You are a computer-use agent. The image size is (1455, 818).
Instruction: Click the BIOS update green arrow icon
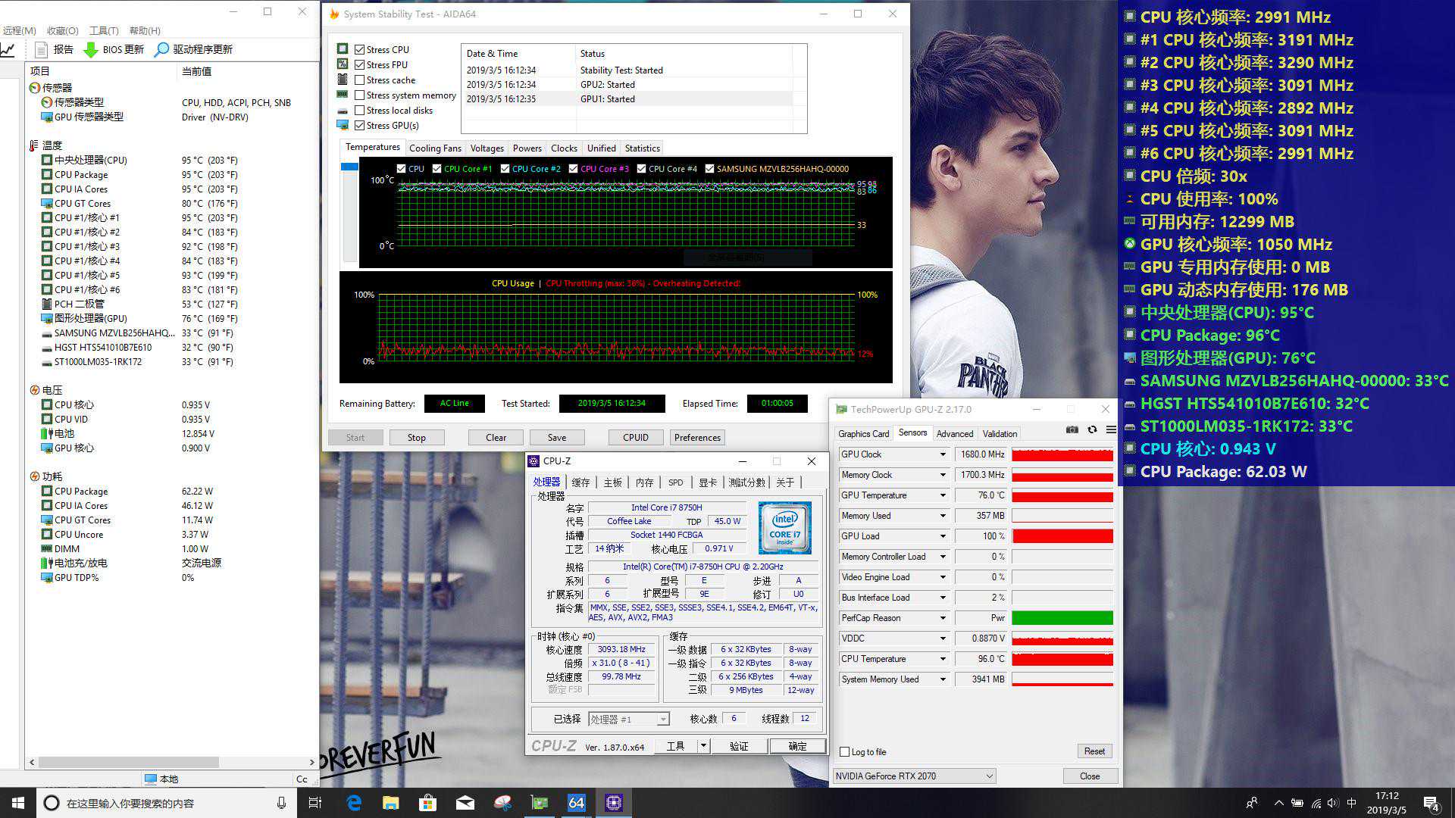click(x=90, y=49)
